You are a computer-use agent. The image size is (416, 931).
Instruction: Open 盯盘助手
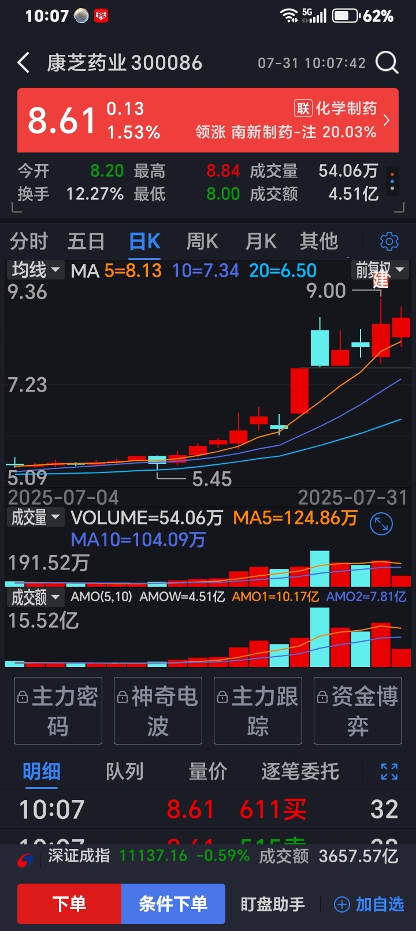pyautogui.click(x=273, y=904)
